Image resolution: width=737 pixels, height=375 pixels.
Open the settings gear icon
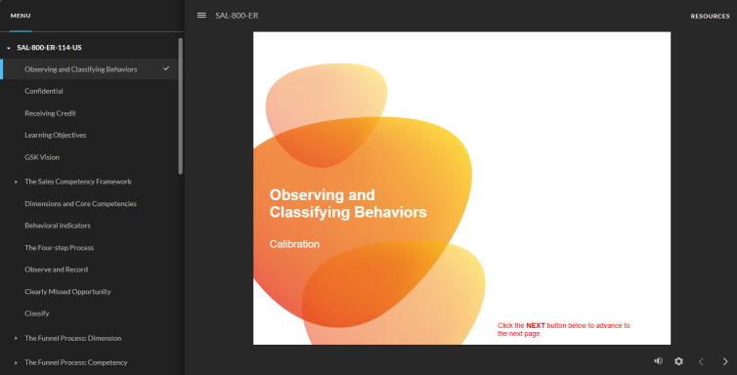point(678,361)
